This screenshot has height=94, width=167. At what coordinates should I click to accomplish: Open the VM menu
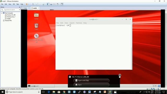(x=14, y=4)
